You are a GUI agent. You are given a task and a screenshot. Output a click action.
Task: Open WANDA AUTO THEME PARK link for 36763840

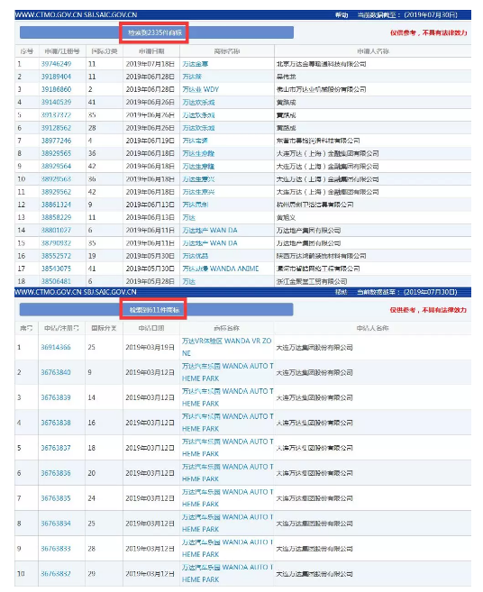coord(227,372)
